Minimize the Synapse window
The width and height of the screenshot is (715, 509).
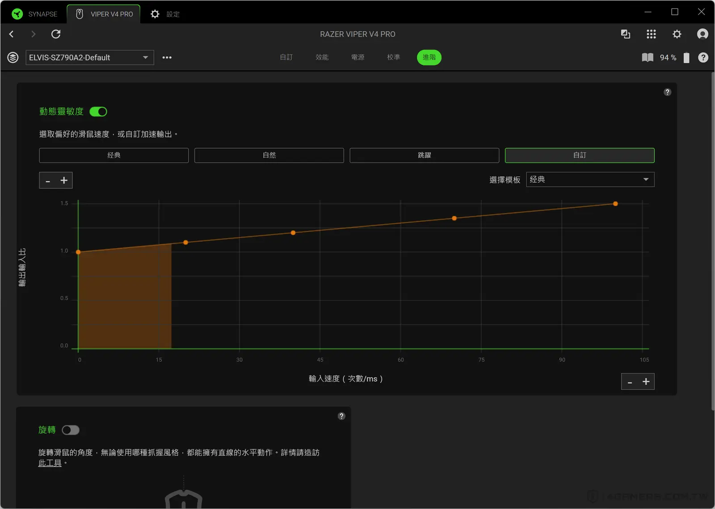pyautogui.click(x=648, y=12)
